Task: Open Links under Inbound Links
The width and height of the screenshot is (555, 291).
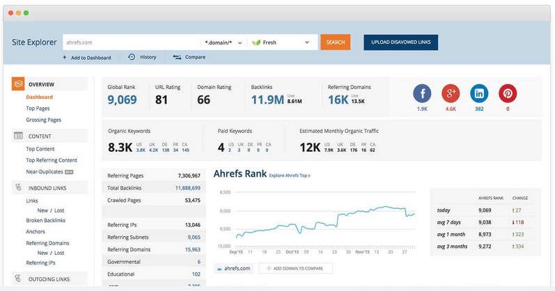Action: 32,200
